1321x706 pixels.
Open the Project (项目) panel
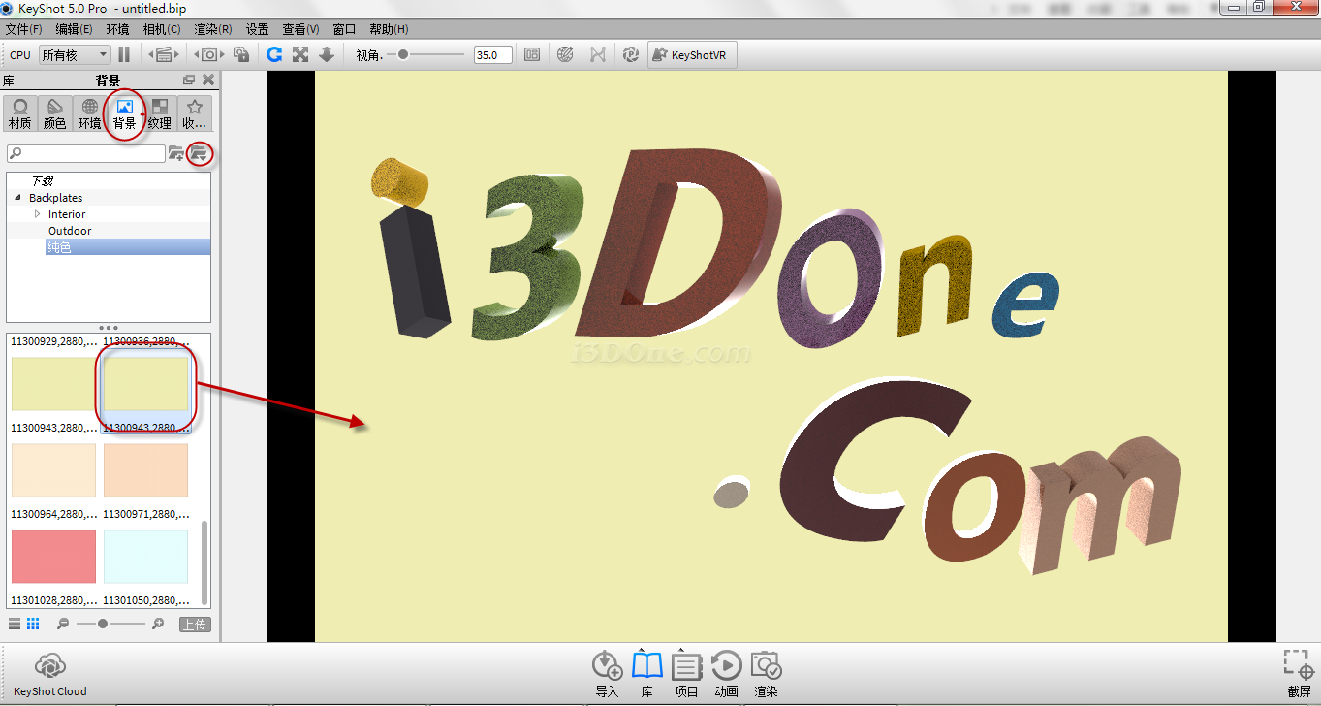pyautogui.click(x=686, y=674)
